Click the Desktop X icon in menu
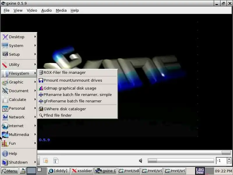The height and width of the screenshot is (175, 233). pyautogui.click(x=5, y=37)
